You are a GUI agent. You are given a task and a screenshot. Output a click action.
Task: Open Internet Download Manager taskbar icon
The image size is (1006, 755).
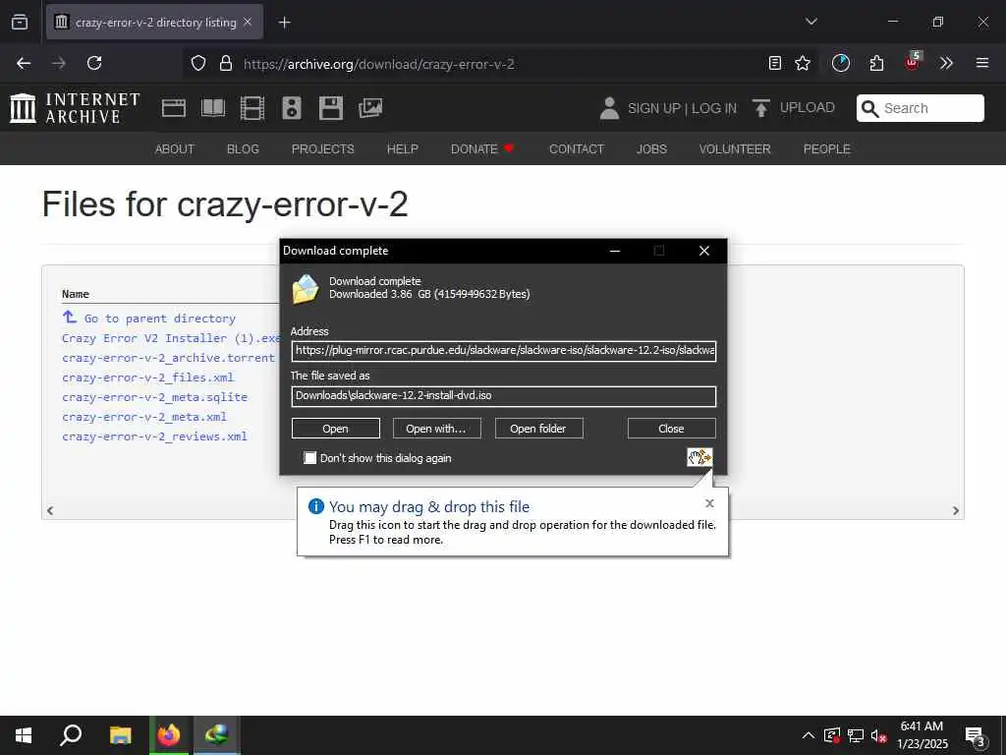[x=217, y=735]
